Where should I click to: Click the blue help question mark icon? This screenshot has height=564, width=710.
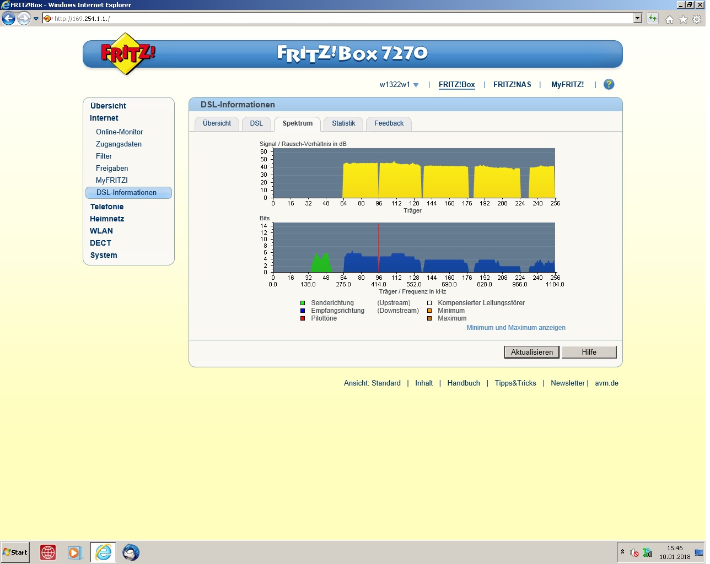[609, 84]
